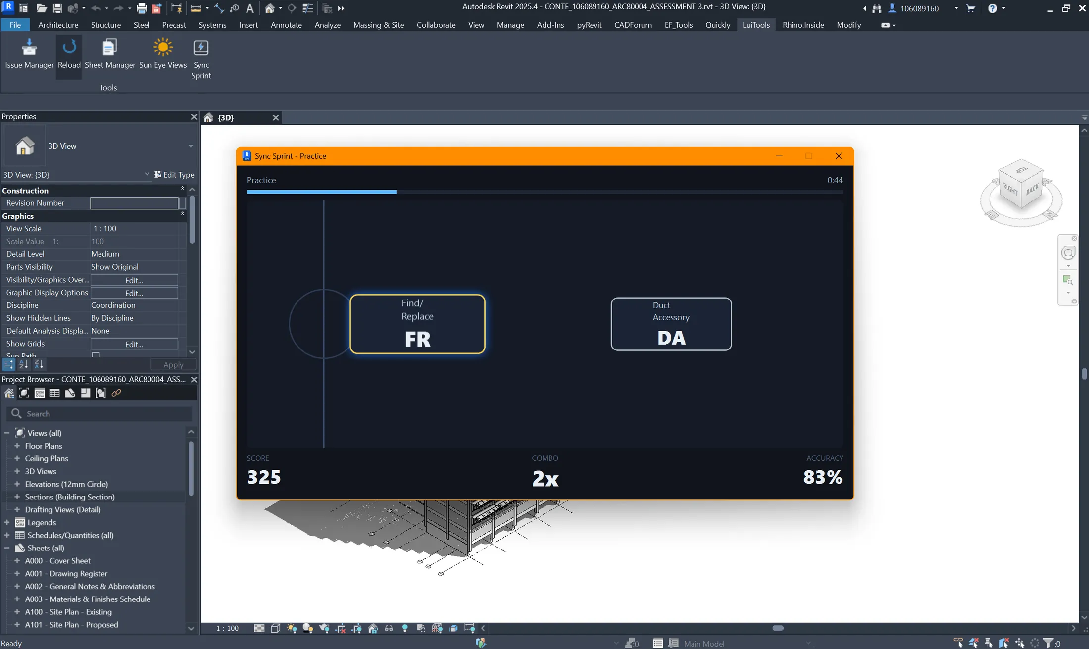Click the Revit Links chain icon in Project Browser
Image resolution: width=1089 pixels, height=649 pixels.
(x=116, y=393)
